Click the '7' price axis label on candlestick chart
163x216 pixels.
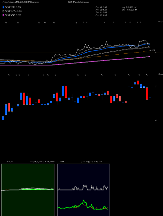tap(156, 86)
